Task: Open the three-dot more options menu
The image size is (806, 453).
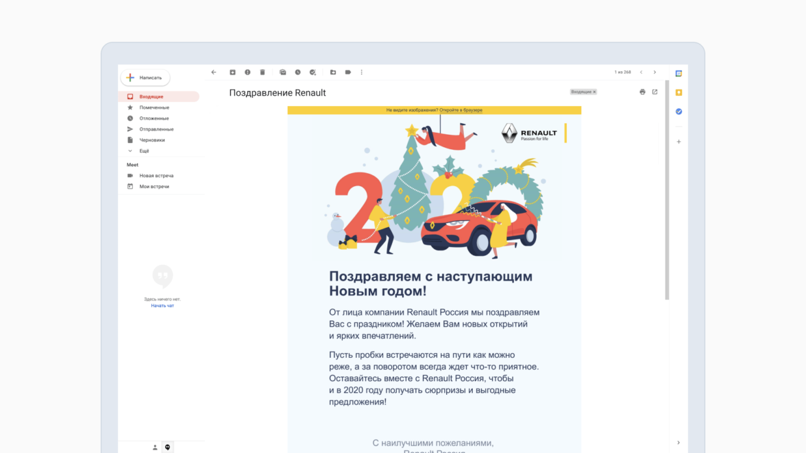Action: 362,72
